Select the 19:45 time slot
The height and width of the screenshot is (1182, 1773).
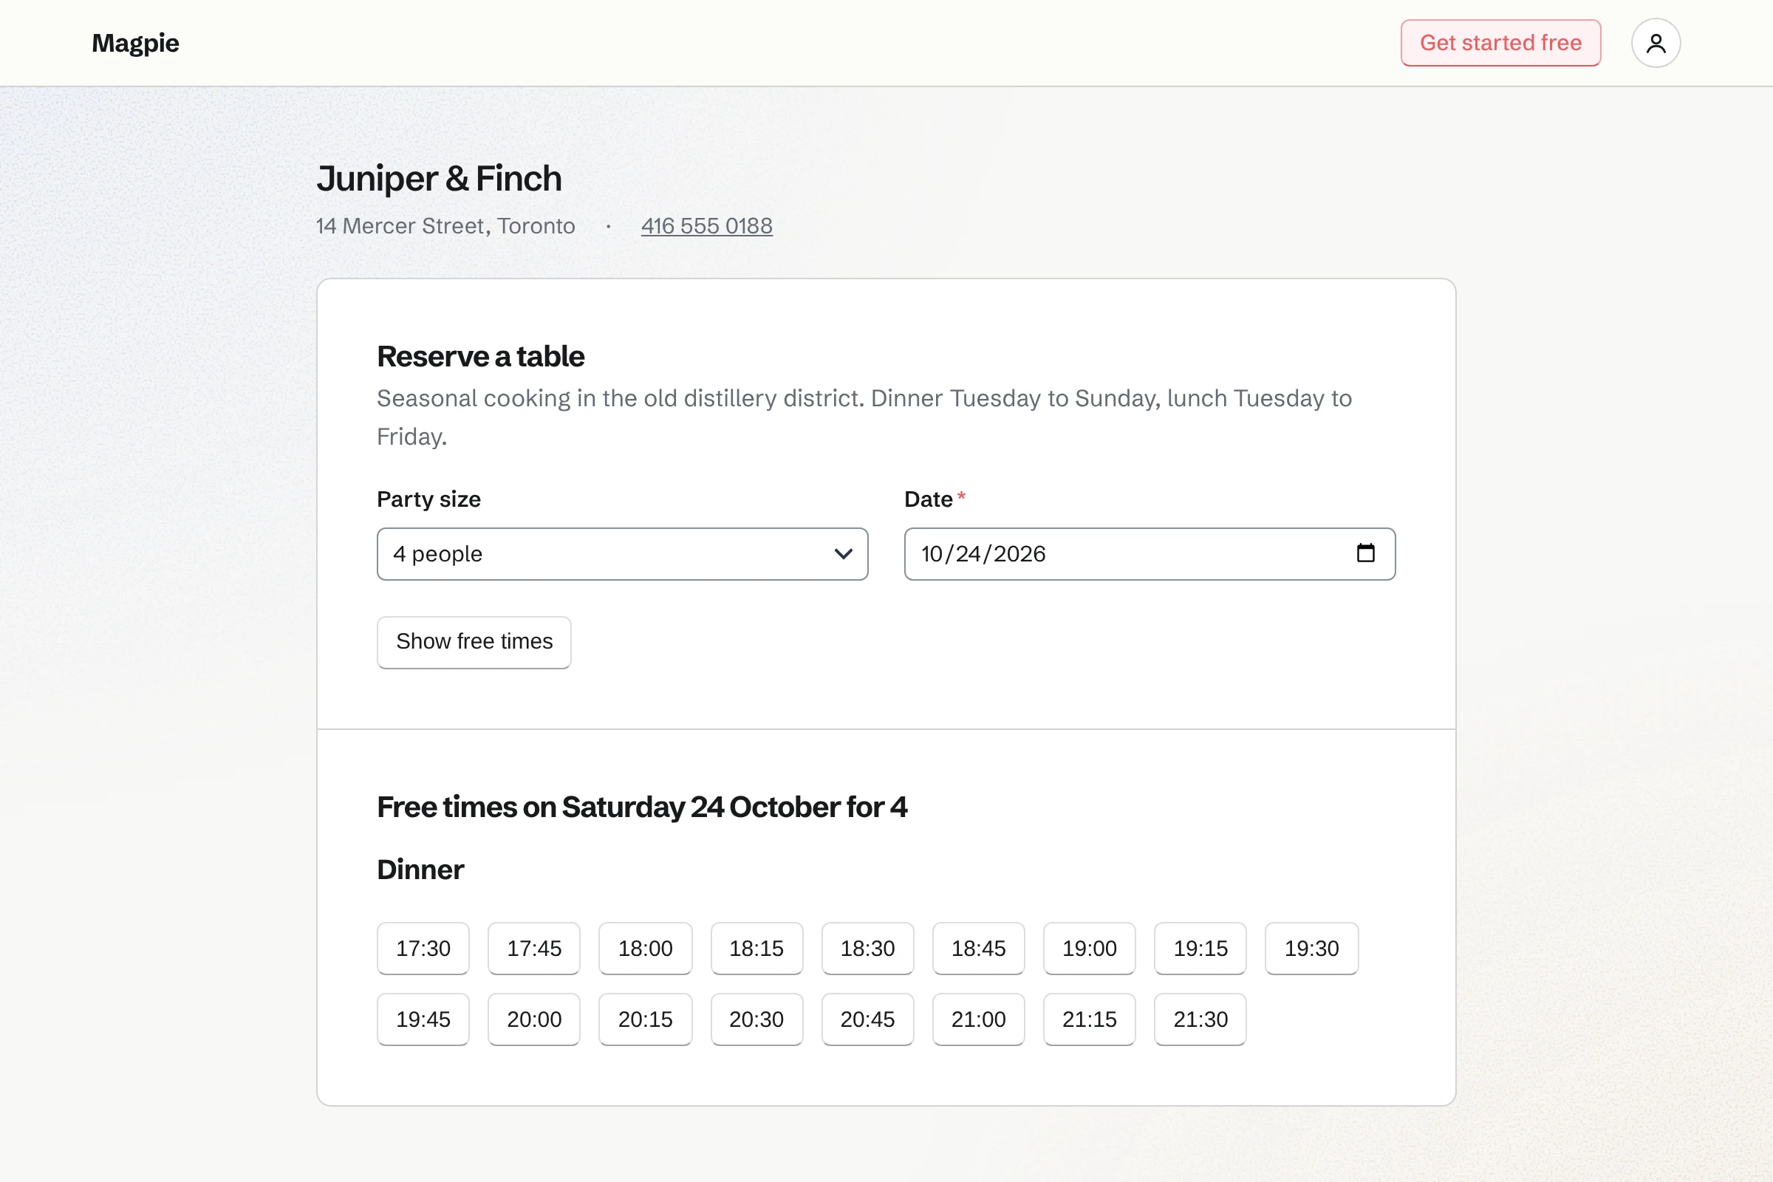(423, 1019)
